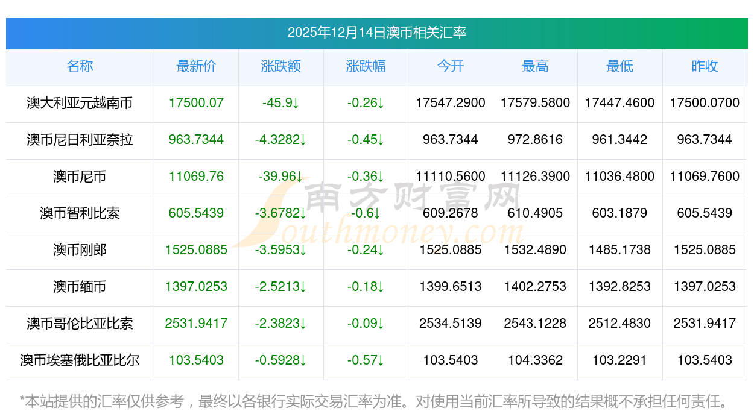
Task: Click the 澳币智利比索 row name
Action: [x=80, y=213]
